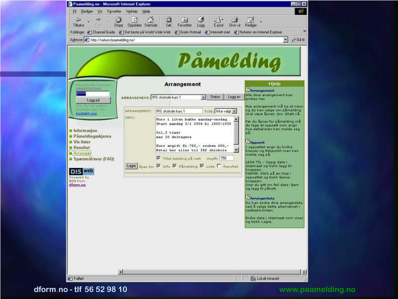Click the help icon beside Oppsett
Screen dimensions: 398x299
248,141
